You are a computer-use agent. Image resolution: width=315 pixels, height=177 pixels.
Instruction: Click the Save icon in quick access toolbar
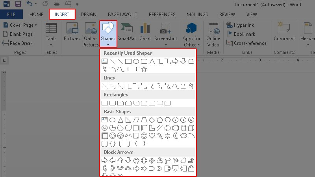point(18,5)
